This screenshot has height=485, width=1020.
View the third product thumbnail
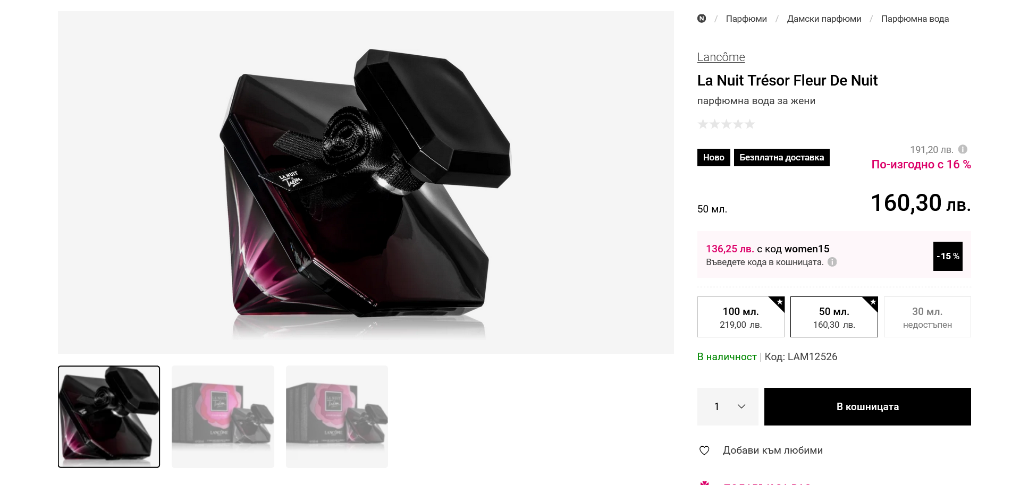click(337, 416)
